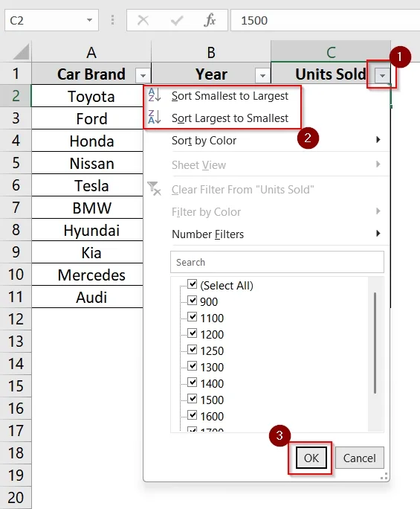Select the Number Filters entry
The image size is (420, 509).
tap(267, 234)
